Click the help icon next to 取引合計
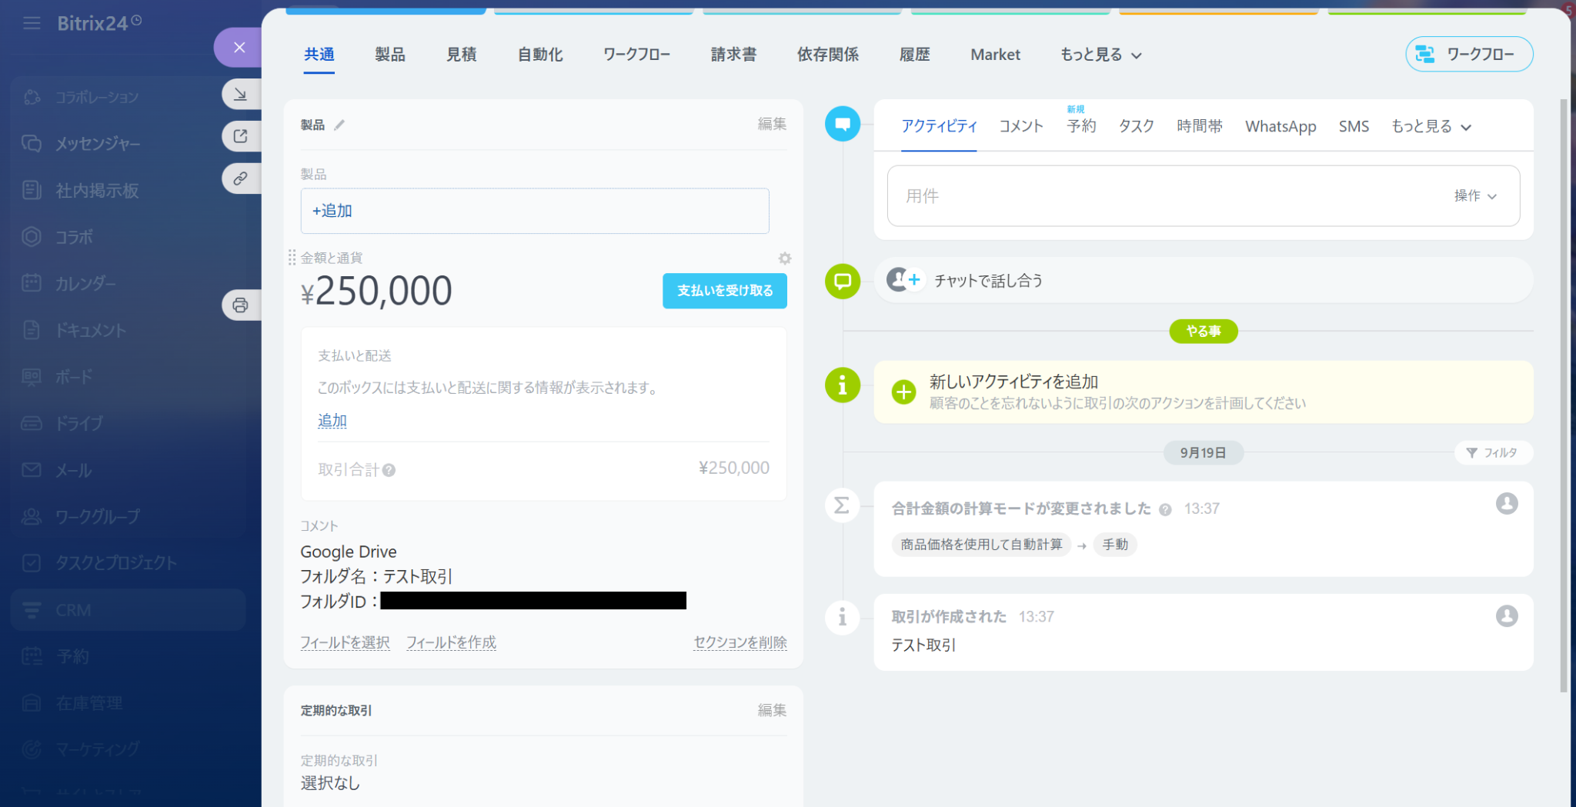The image size is (1576, 807). pyautogui.click(x=389, y=470)
